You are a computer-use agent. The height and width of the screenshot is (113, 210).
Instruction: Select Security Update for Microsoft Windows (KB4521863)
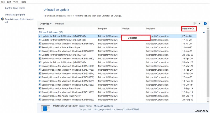point(68,85)
